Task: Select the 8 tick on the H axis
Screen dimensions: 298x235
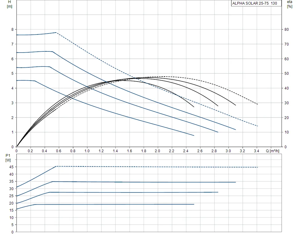Action: pyautogui.click(x=12, y=30)
